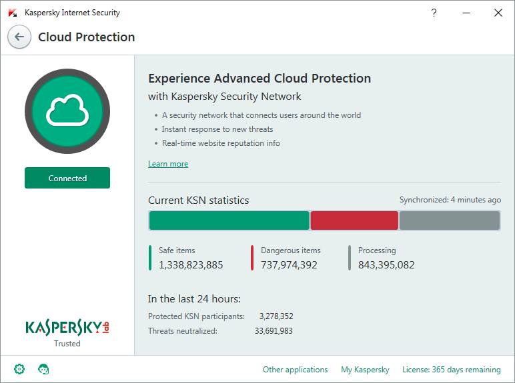Go to My Kaspersky
515x383 pixels.
point(365,370)
